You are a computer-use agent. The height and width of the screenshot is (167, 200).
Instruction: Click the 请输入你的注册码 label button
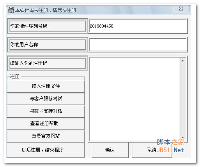click(48, 63)
